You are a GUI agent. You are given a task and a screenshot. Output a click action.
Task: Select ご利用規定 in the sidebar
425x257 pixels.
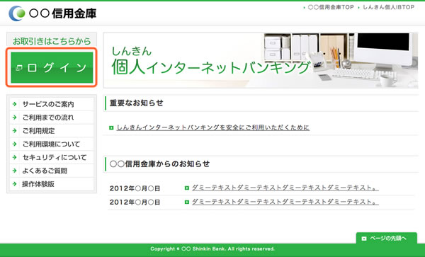tap(52, 131)
